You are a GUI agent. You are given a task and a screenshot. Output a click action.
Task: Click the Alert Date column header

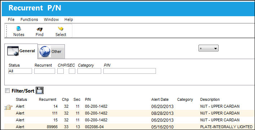point(160,99)
